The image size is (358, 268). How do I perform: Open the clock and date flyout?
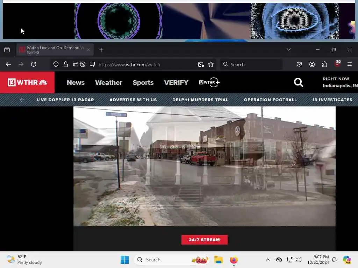tap(318, 260)
